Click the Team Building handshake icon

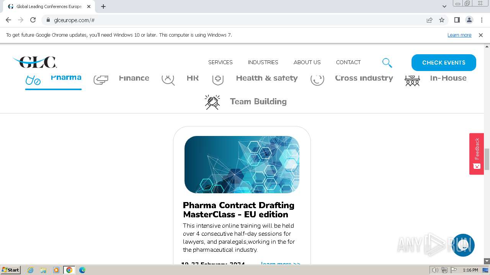click(x=212, y=102)
